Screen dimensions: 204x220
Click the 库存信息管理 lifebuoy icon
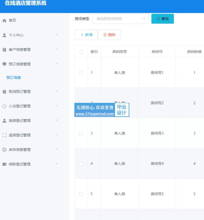coord(4,149)
